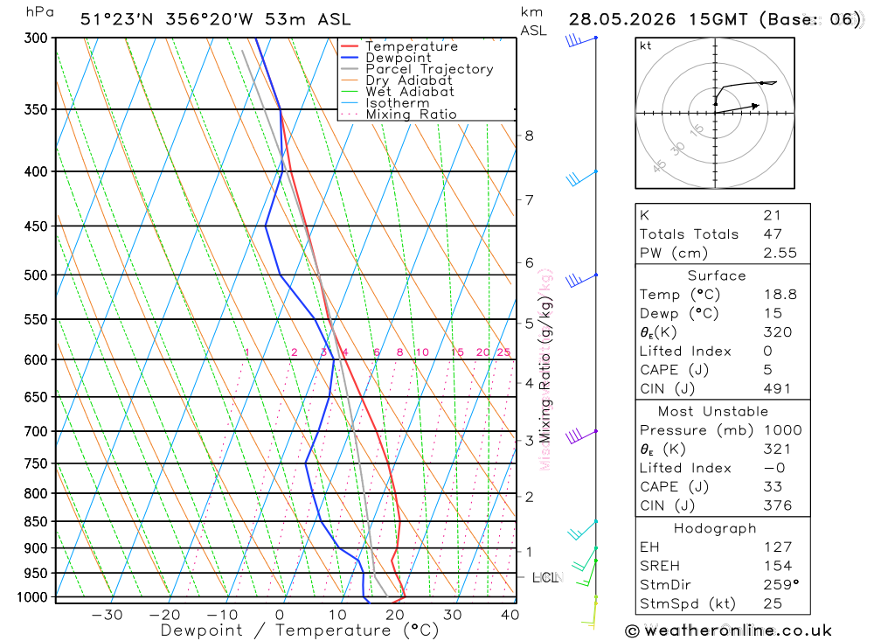This screenshot has width=874, height=641.
Task: Select the 850 hPa pressure label
Action: tap(36, 521)
